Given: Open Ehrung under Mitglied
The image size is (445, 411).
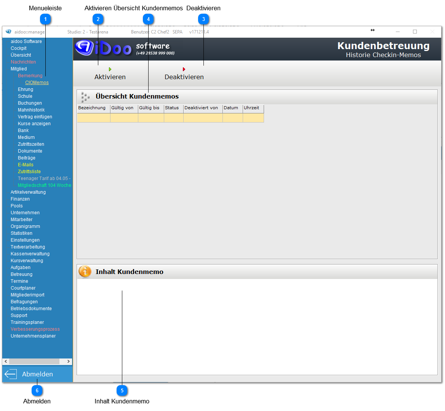Looking at the screenshot, I should coord(26,89).
